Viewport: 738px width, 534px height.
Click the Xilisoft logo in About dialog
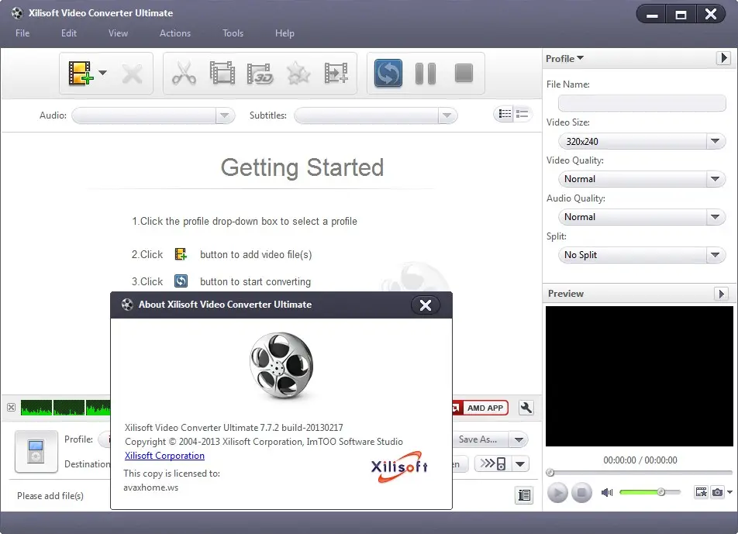(399, 467)
